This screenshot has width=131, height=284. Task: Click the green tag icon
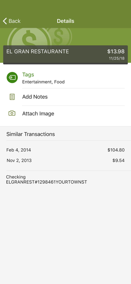12,78
